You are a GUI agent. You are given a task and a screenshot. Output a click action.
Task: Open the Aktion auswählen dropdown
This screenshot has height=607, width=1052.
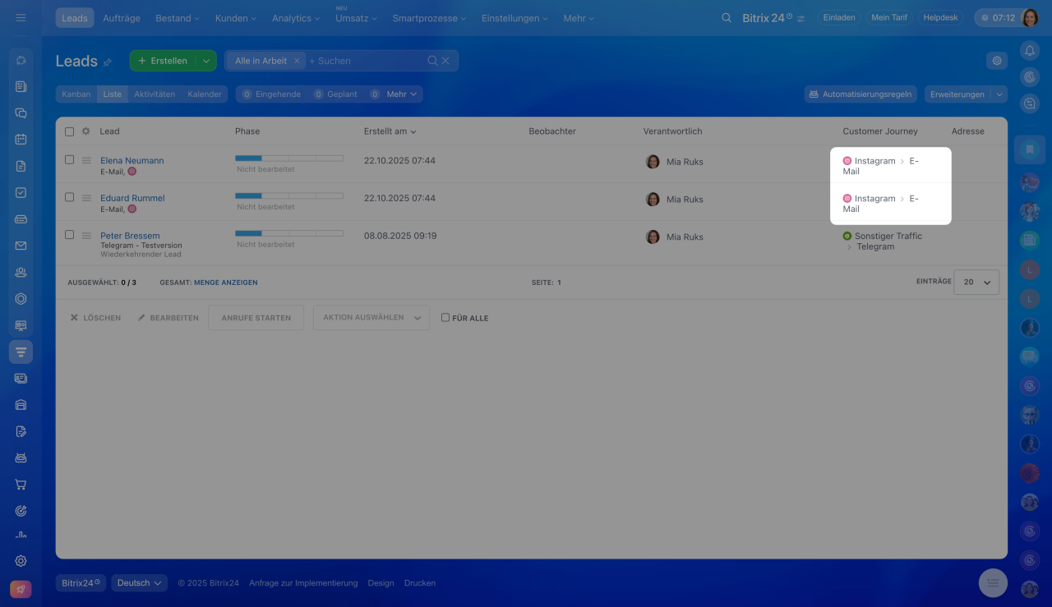coord(371,318)
